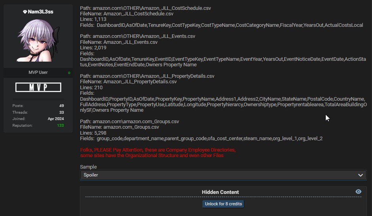Image resolution: width=372 pixels, height=216 pixels.
Task: Click the anime avatar image of the poster
Action: pyautogui.click(x=38, y=41)
